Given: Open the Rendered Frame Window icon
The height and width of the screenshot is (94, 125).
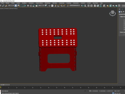Looking at the screenshot, I should (x=110, y=6).
